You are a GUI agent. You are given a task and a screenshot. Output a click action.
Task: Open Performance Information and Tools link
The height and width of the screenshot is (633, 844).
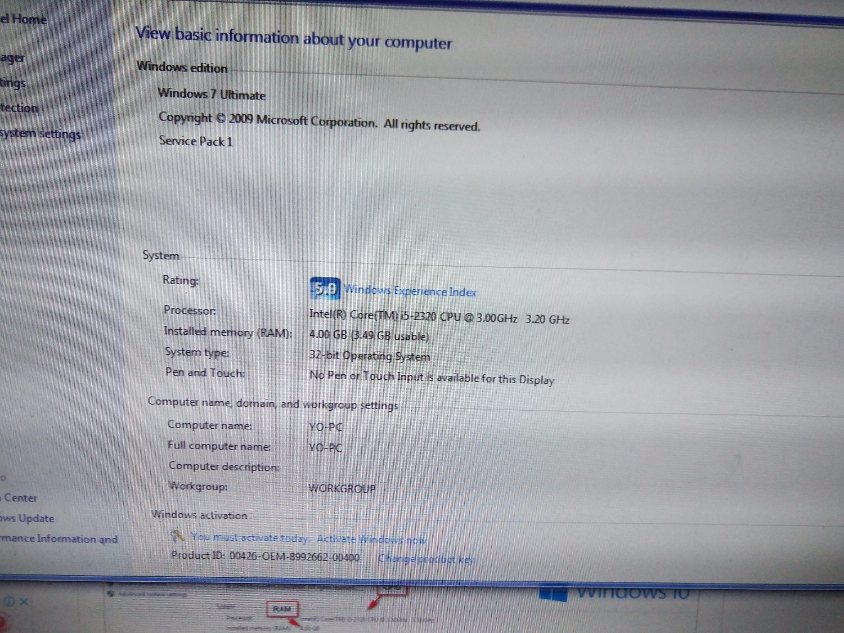59,538
